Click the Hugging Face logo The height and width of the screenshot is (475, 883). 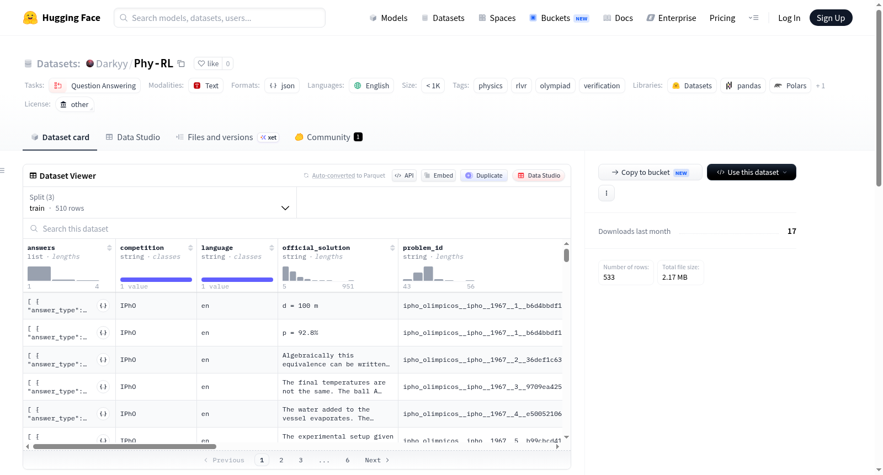62,18
